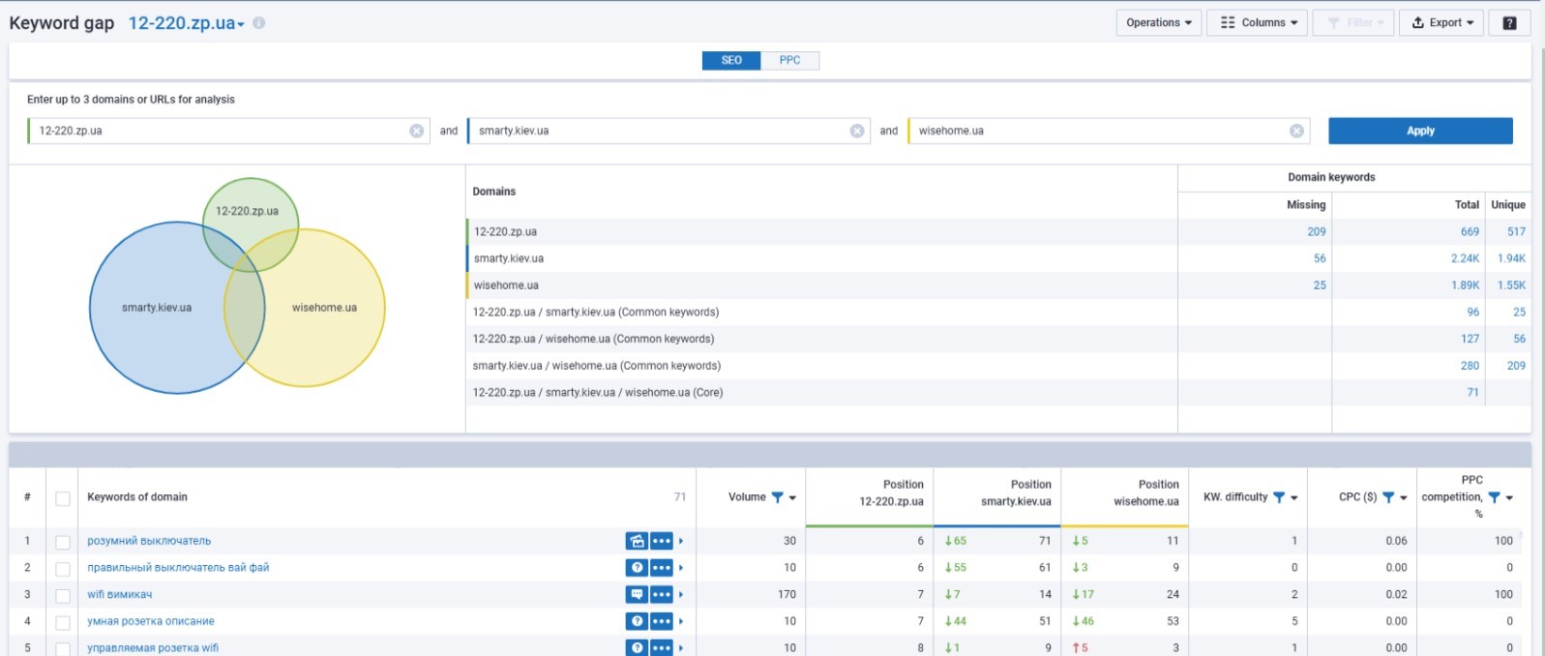Click total 2.24K for smarty.kiev.ua
Image resolution: width=1545 pixels, height=656 pixels.
(1466, 258)
